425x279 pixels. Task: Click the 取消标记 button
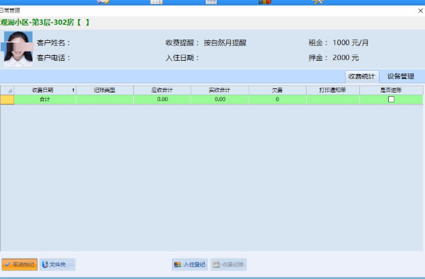coord(20,264)
